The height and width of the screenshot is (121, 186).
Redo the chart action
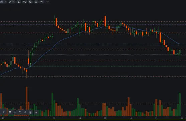coord(47,2)
